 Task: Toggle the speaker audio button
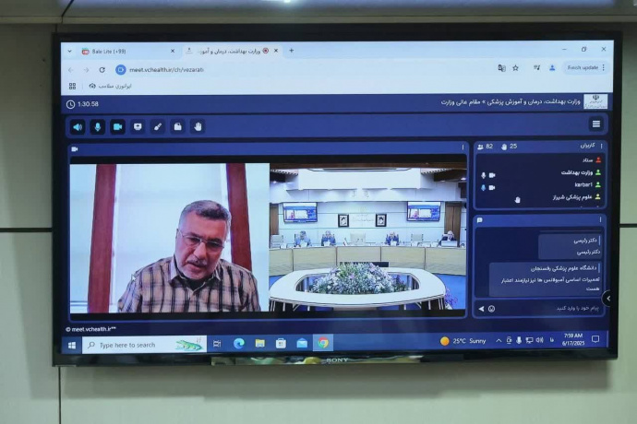(x=78, y=126)
